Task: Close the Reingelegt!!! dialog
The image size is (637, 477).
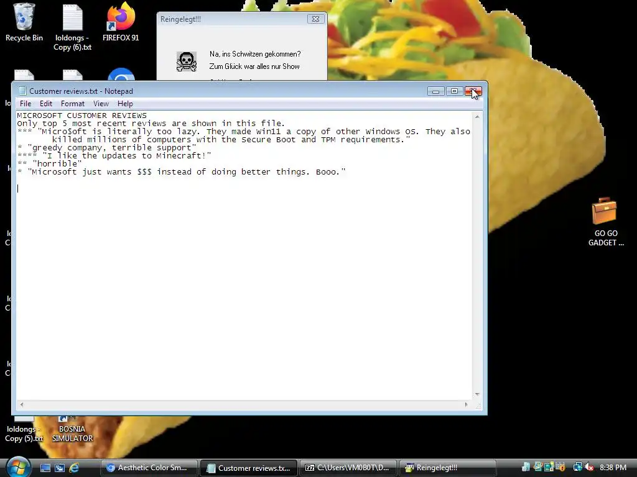Action: (315, 19)
